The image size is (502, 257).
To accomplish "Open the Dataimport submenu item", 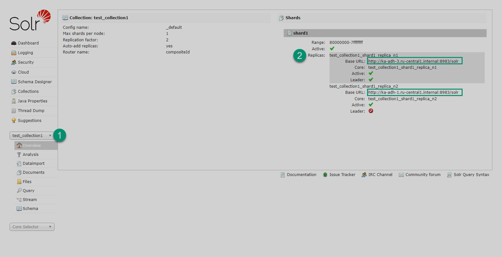I will (x=36, y=164).
